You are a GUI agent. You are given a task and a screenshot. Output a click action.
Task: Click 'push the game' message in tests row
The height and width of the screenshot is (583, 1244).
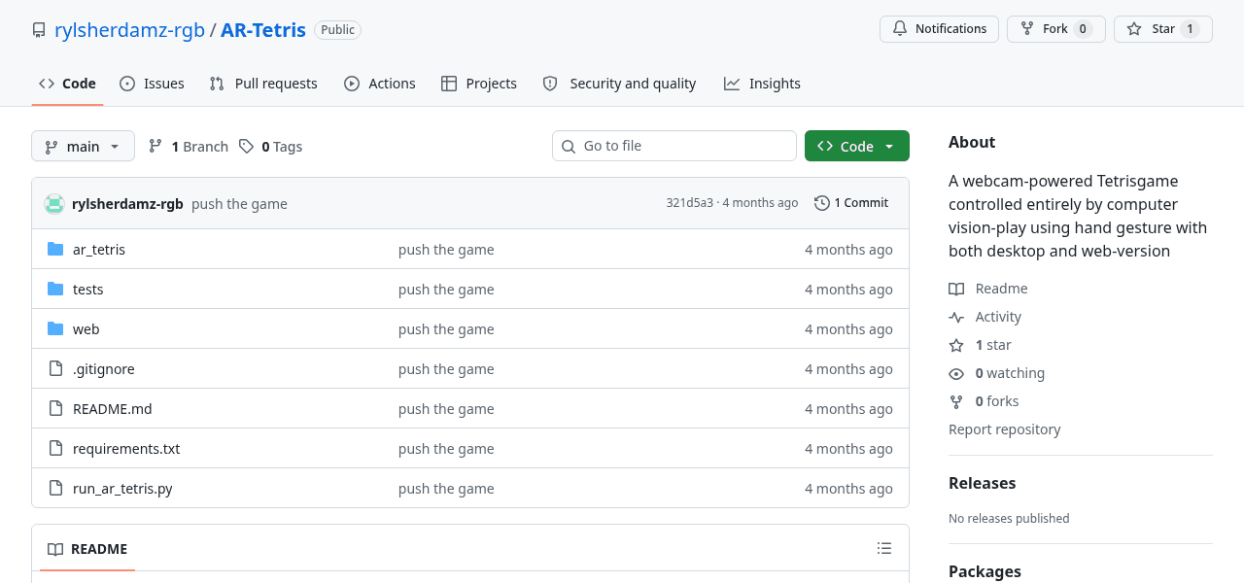446,290
